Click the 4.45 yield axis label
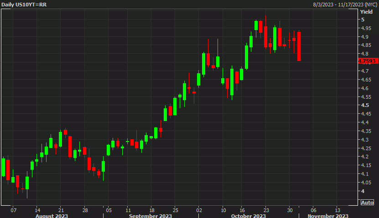379x218 pixels. point(366,114)
